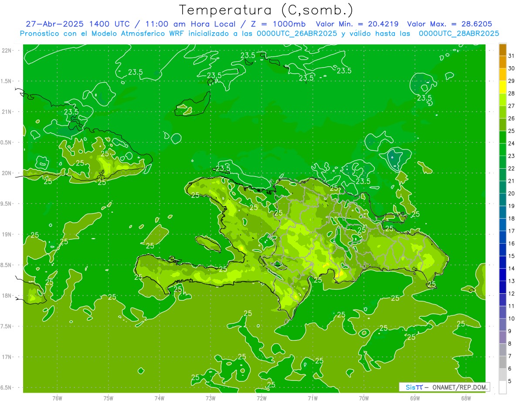Viewport: 523px width, 404px height.
Task: Click the 22N latitude axis label
Action: (x=7, y=50)
